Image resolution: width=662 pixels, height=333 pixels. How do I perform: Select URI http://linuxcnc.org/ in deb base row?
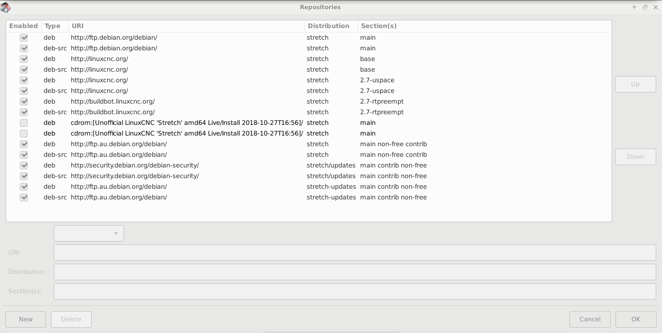click(99, 59)
